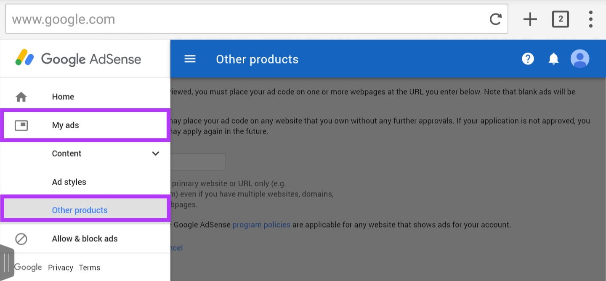Image resolution: width=606 pixels, height=281 pixels.
Task: Reload the page with the refresh icon
Action: pyautogui.click(x=496, y=19)
